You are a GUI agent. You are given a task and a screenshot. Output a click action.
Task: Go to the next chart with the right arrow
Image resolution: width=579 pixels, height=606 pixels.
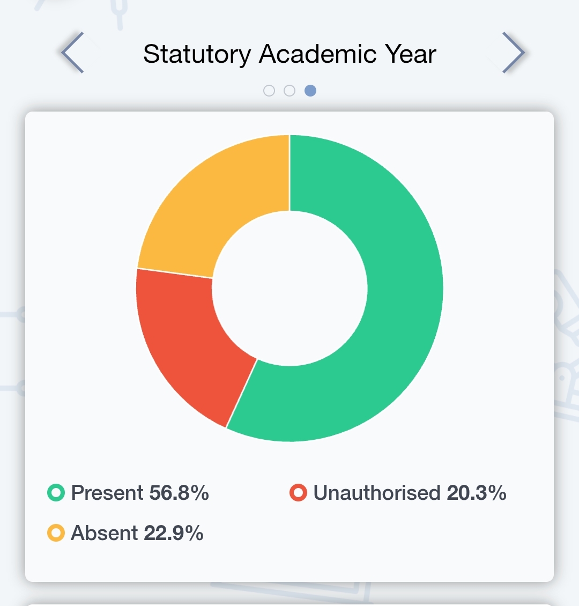(x=513, y=53)
